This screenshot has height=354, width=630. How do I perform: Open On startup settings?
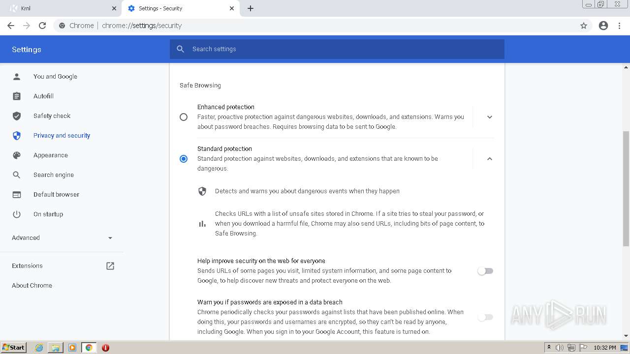[48, 214]
